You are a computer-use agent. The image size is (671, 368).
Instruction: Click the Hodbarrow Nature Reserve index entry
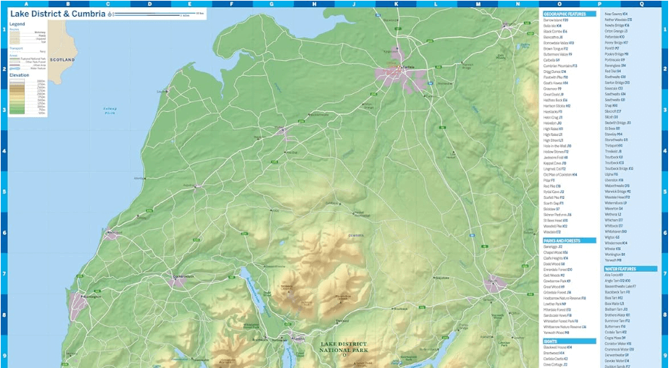click(x=565, y=299)
